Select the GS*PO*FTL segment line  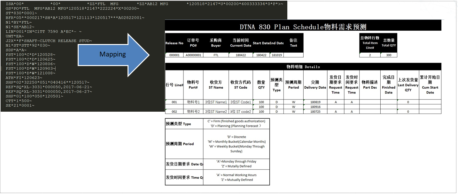point(73,8)
